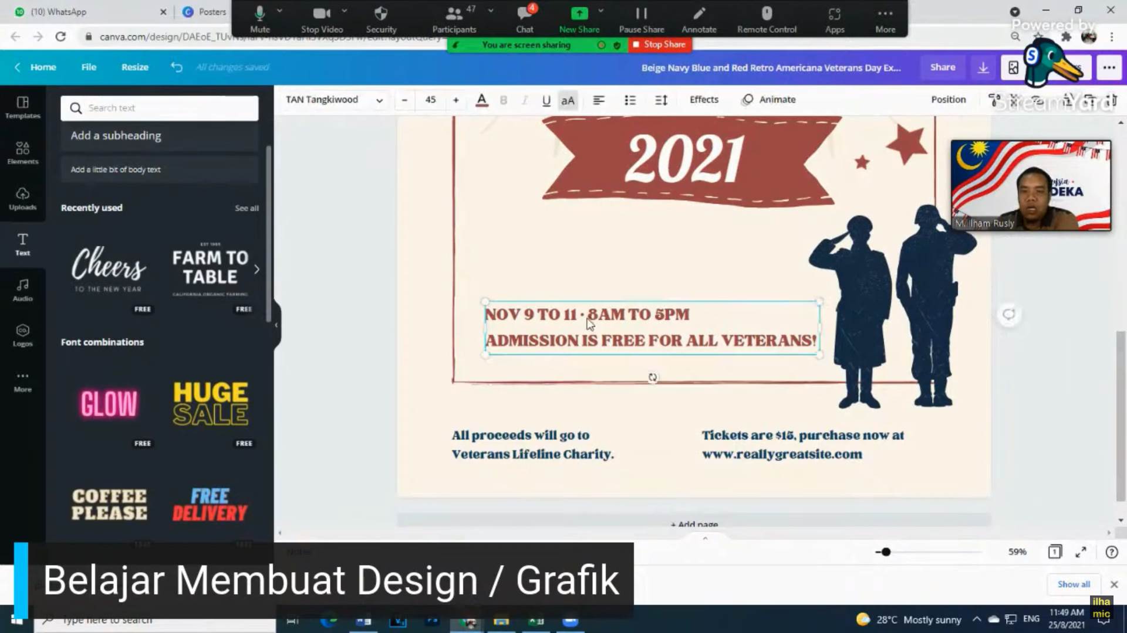Open text Effects panel

pyautogui.click(x=704, y=100)
